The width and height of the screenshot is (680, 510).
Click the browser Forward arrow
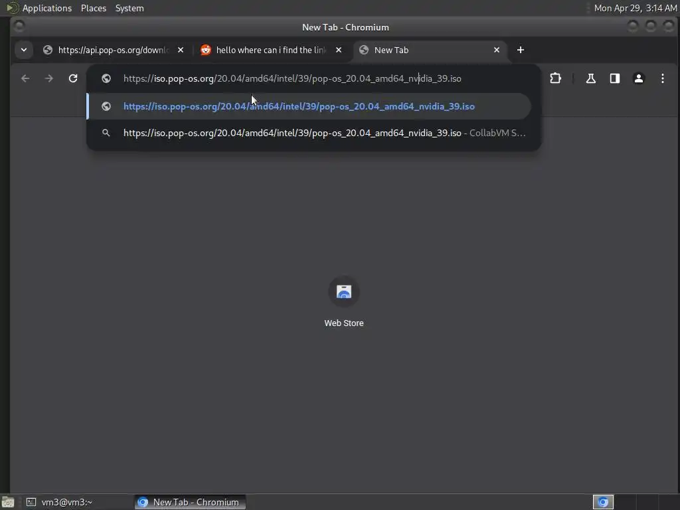click(49, 78)
